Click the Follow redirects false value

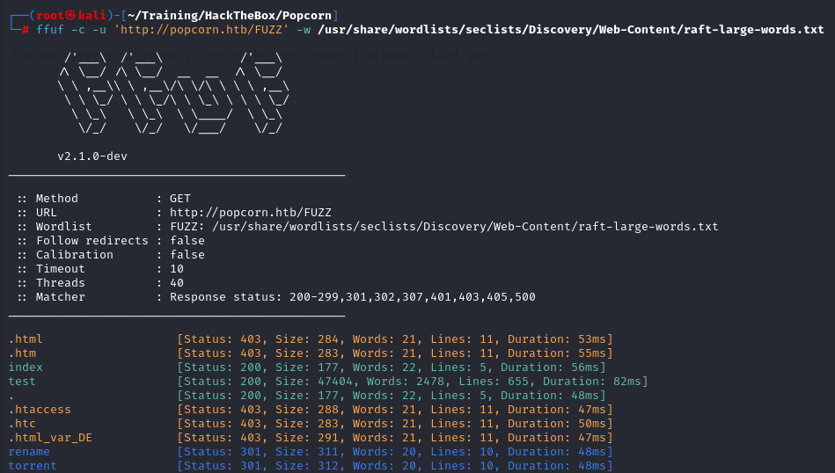pyautogui.click(x=187, y=241)
